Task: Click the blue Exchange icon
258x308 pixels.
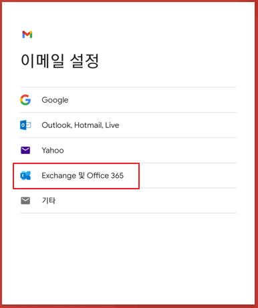Action: 25,175
